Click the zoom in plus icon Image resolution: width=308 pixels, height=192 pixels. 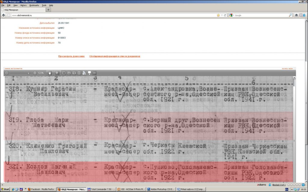[35, 73]
